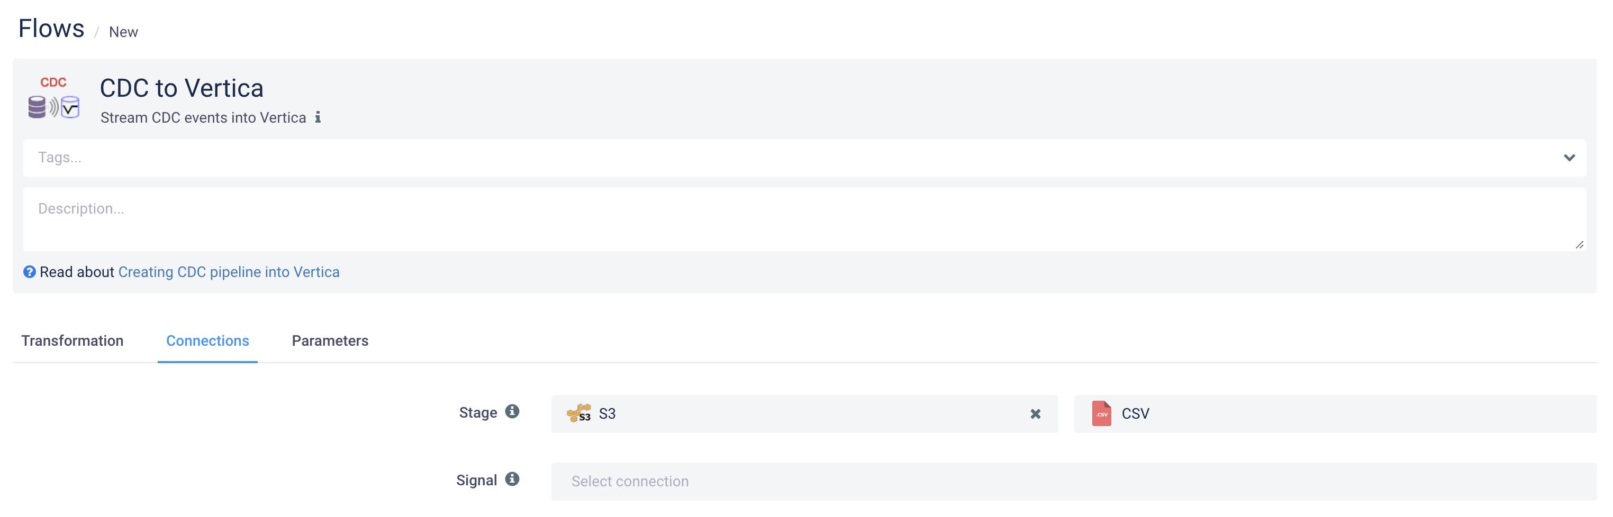Click the Tags input field

[376, 158]
